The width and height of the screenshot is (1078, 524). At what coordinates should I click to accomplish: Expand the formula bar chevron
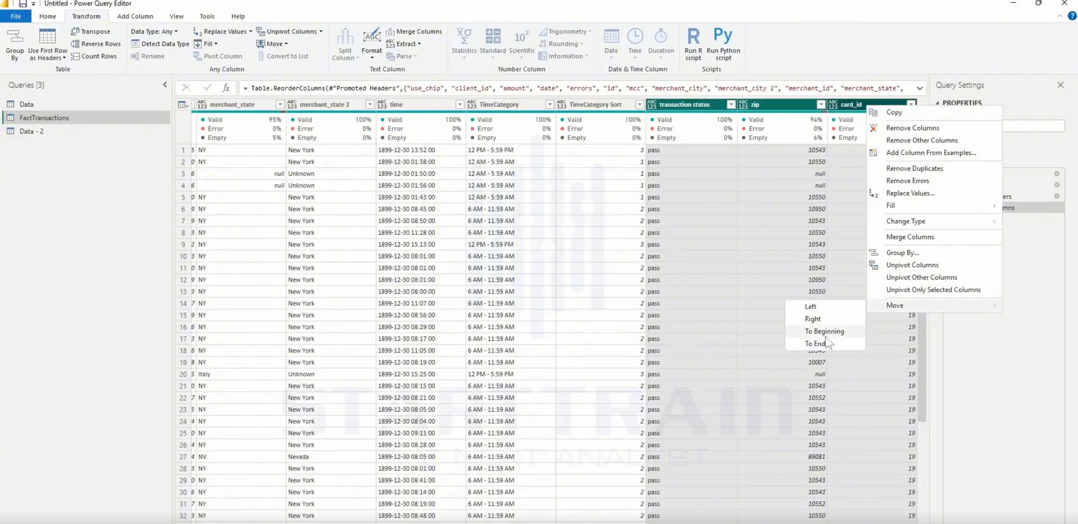pyautogui.click(x=920, y=88)
